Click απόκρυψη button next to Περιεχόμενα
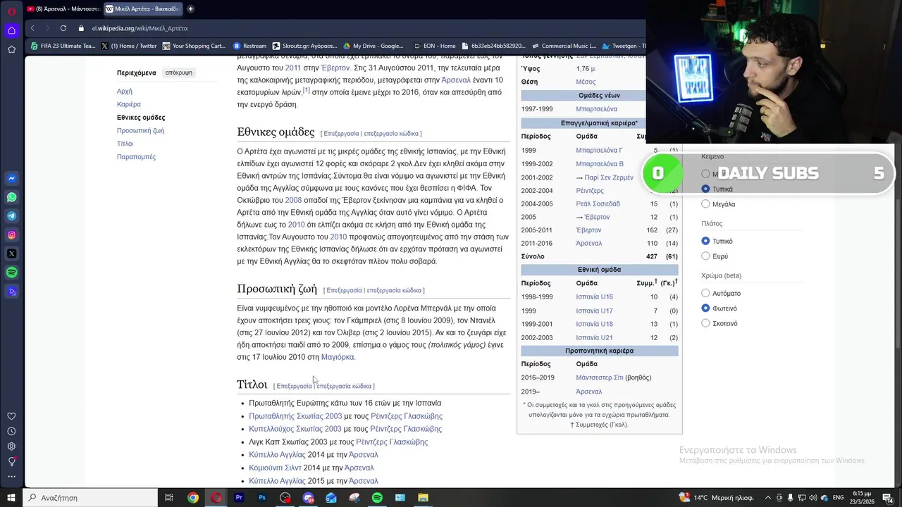Image resolution: width=902 pixels, height=507 pixels. (178, 73)
